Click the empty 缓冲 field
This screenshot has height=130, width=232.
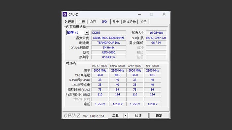156,48
